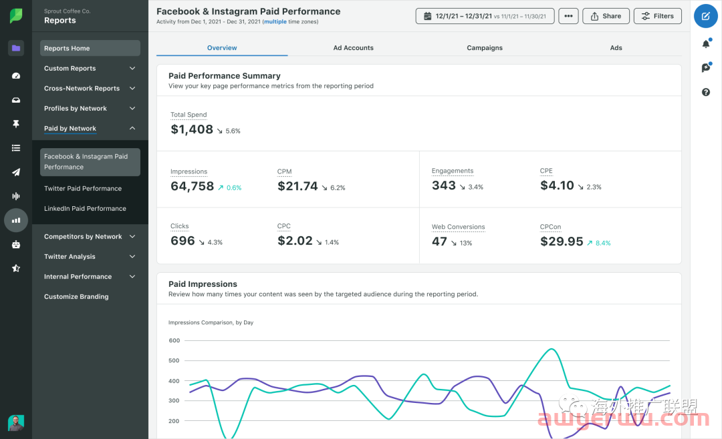Viewport: 722px width, 439px height.
Task: Open the inbox tray icon
Action: tap(16, 100)
